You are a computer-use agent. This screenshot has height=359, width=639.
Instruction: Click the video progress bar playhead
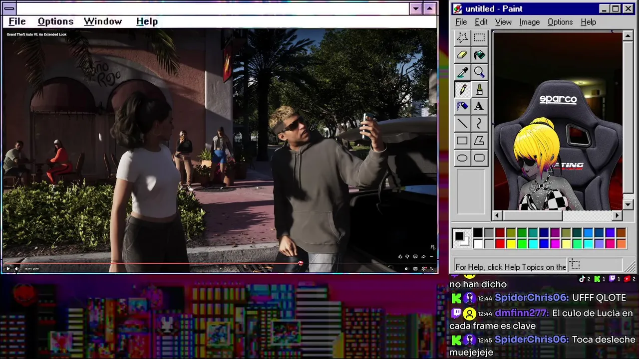[x=301, y=263]
